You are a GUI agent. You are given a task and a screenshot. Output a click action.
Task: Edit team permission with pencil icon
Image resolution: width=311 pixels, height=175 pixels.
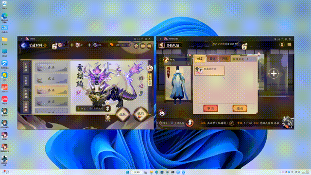pos(231,123)
